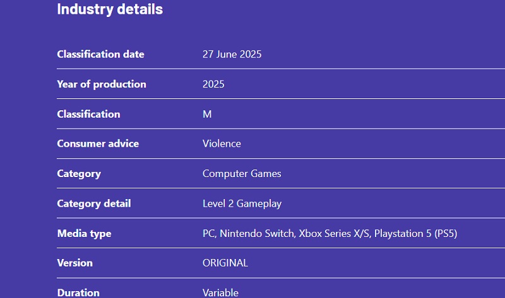Screen dimensions: 505x298
Task: Click Playstation 5 (PS5) in media type list
Action: click(415, 234)
